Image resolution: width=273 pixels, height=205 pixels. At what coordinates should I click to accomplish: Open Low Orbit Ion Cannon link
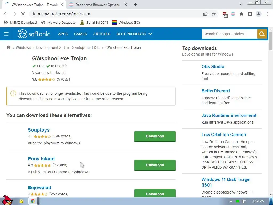pos(224,135)
